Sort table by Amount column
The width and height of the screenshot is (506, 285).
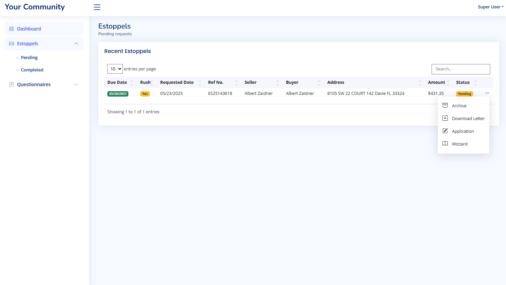coord(436,82)
